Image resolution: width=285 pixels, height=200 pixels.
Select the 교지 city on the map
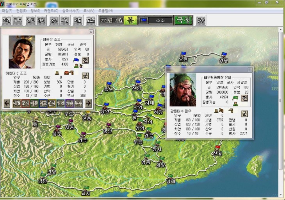pyautogui.click(x=85, y=191)
